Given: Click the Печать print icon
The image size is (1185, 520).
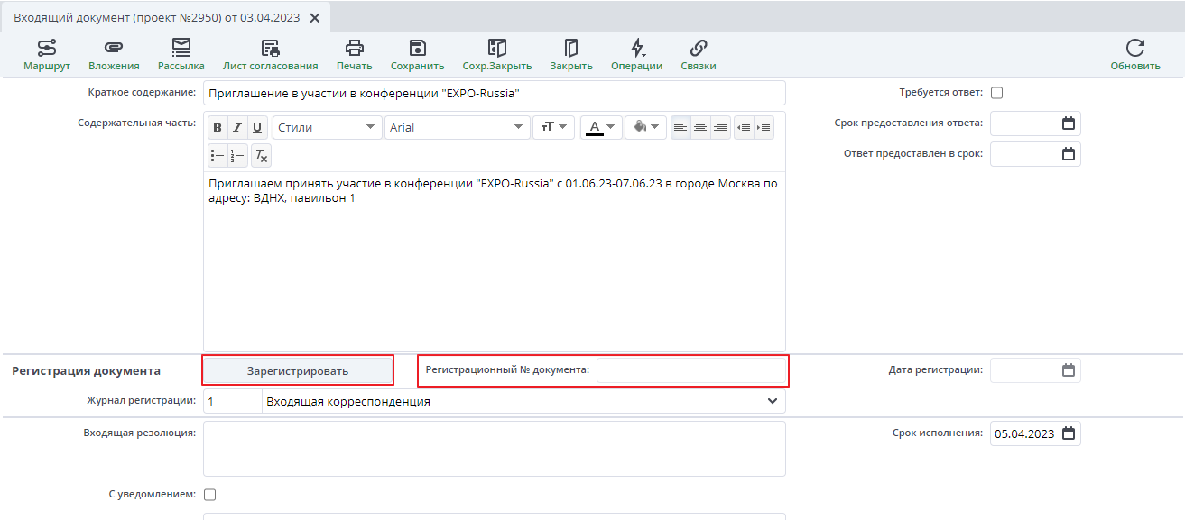Looking at the screenshot, I should [354, 54].
